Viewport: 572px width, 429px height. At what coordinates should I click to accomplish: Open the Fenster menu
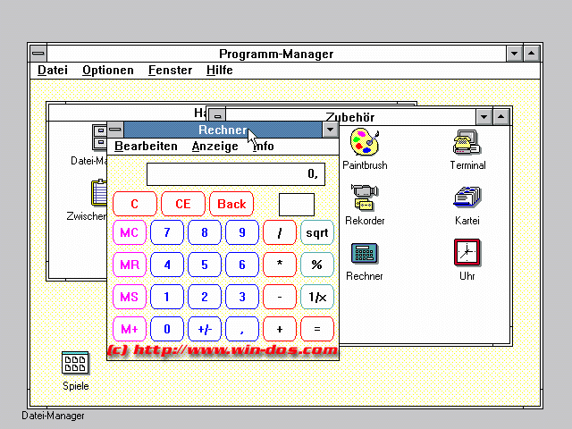click(170, 71)
